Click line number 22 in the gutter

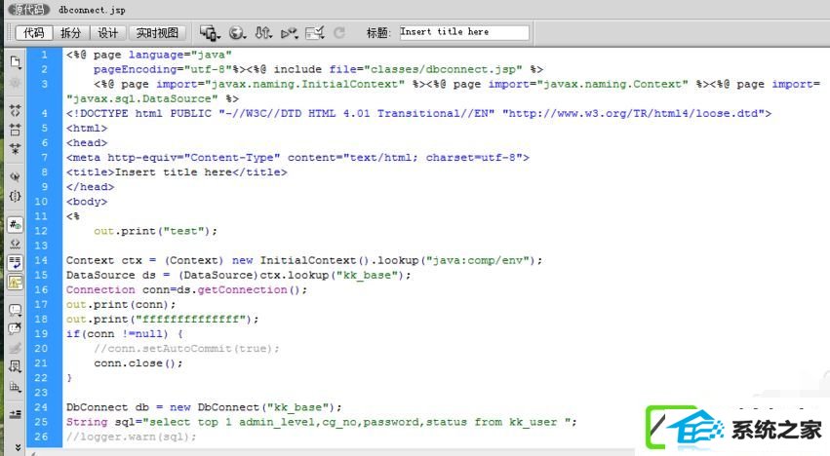(41, 378)
